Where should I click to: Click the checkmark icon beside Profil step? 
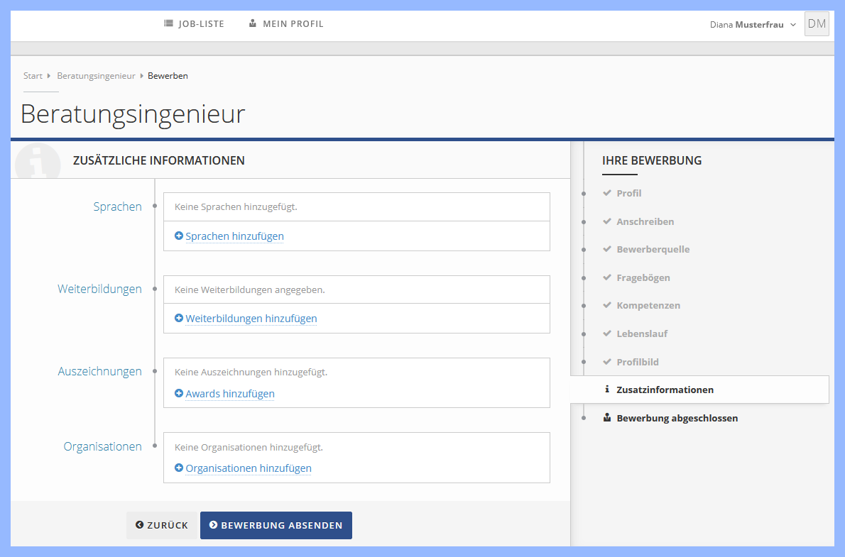click(608, 192)
